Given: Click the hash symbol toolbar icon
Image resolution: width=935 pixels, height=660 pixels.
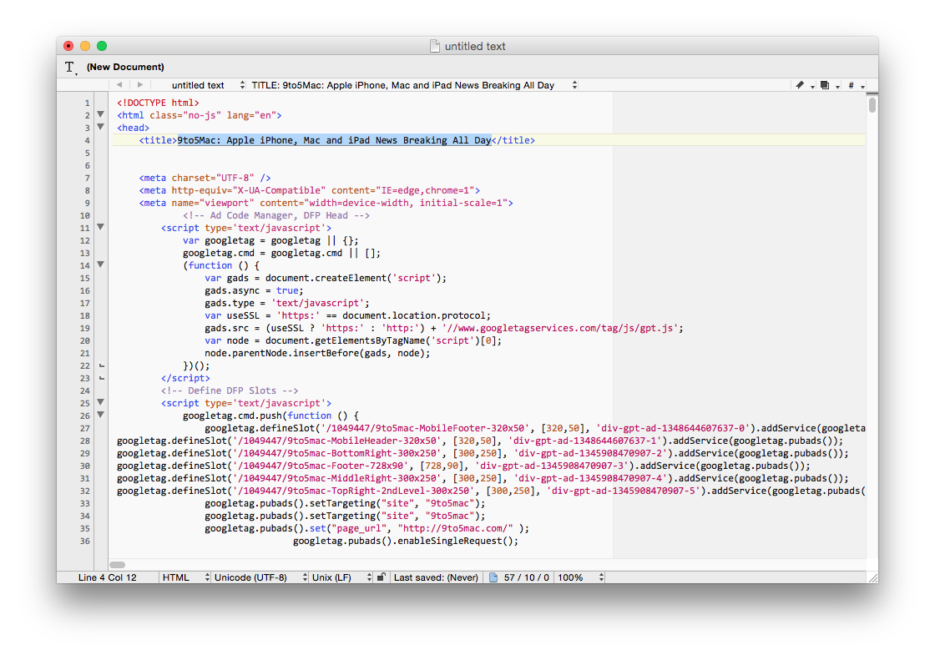Looking at the screenshot, I should coord(851,84).
